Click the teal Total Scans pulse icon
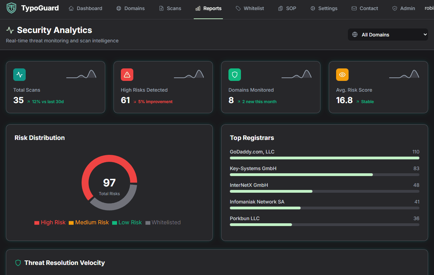 click(x=19, y=75)
